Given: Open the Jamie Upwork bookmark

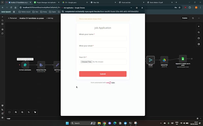Looking at the screenshot, I should pos(6,12).
